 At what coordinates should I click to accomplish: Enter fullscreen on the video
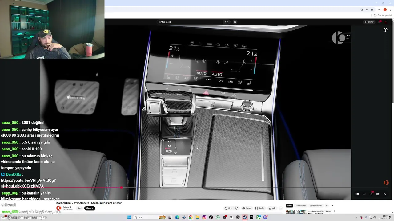(x=385, y=194)
